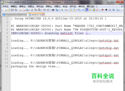Undo last action with the Undo arrow
The height and width of the screenshot is (91, 125).
(44, 10)
